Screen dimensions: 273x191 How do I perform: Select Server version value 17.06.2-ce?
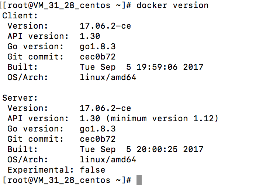[106, 108]
